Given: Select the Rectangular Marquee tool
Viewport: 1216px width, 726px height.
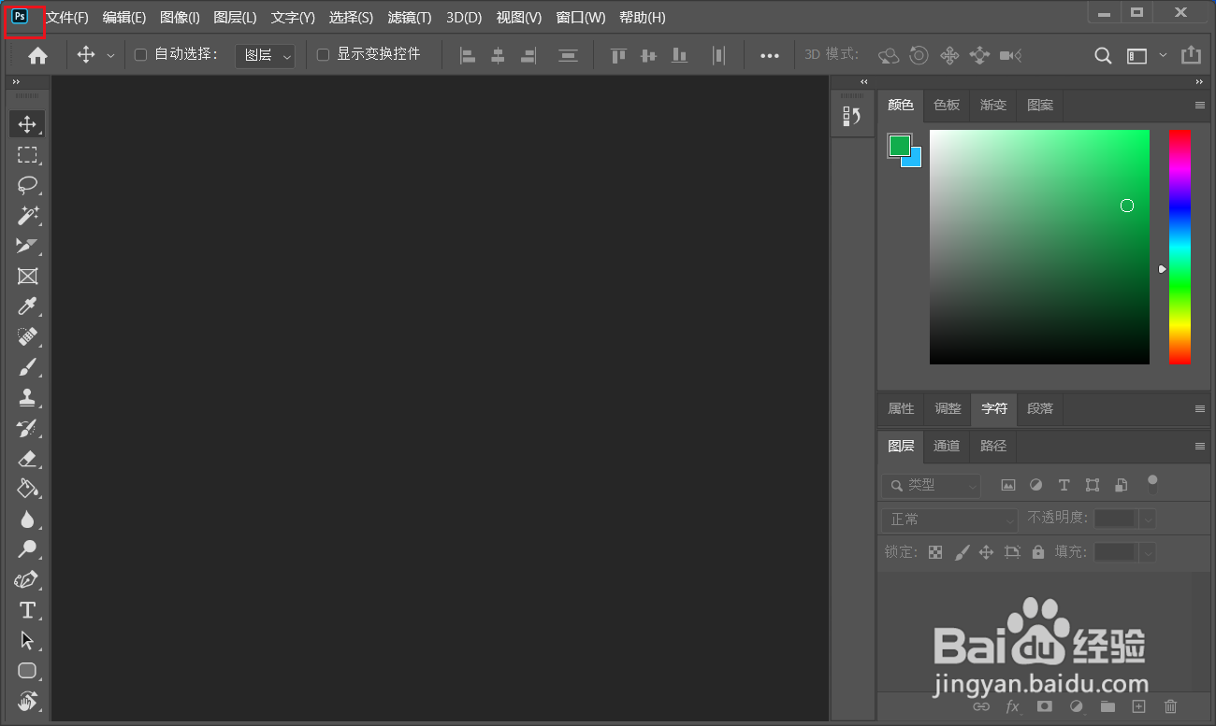Looking at the screenshot, I should coord(27,154).
